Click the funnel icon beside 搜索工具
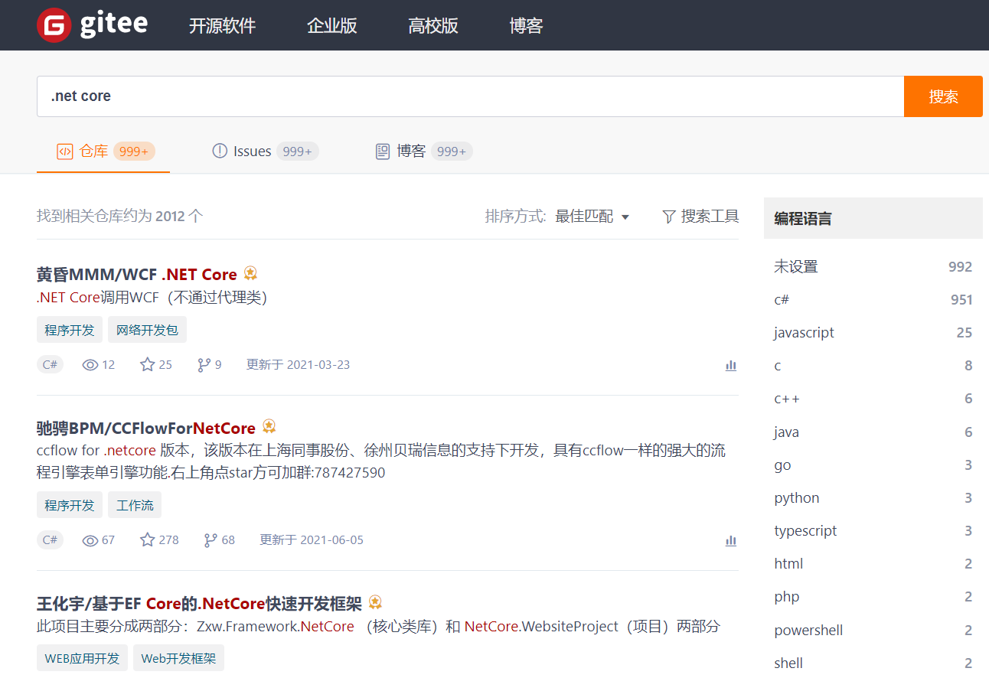The width and height of the screenshot is (989, 678). [x=669, y=217]
